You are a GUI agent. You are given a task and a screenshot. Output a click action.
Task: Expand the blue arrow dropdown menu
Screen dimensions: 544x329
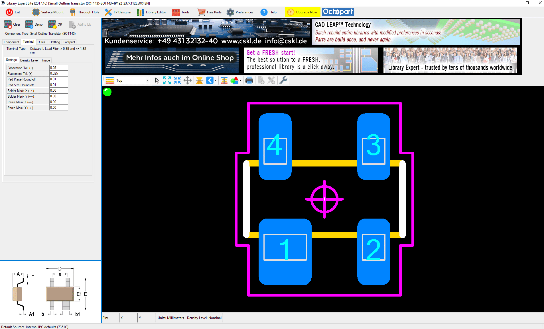coord(216,81)
